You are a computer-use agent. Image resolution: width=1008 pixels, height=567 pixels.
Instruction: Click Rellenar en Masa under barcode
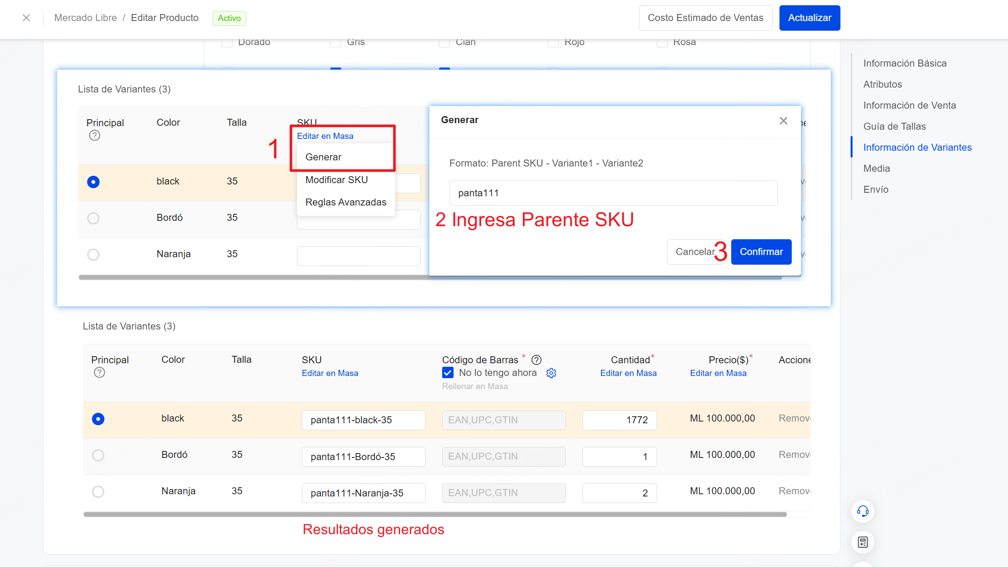pos(475,386)
